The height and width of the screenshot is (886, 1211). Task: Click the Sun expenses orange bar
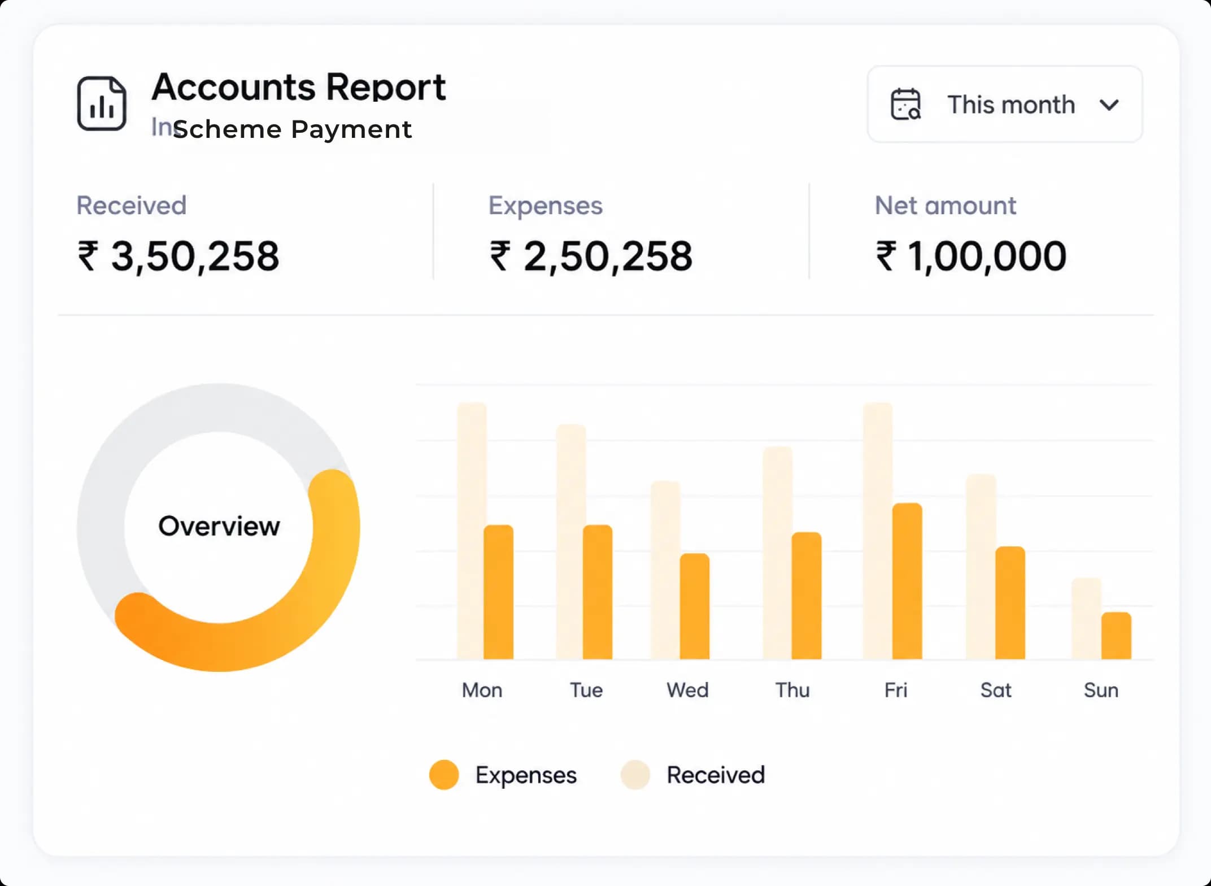1116,636
